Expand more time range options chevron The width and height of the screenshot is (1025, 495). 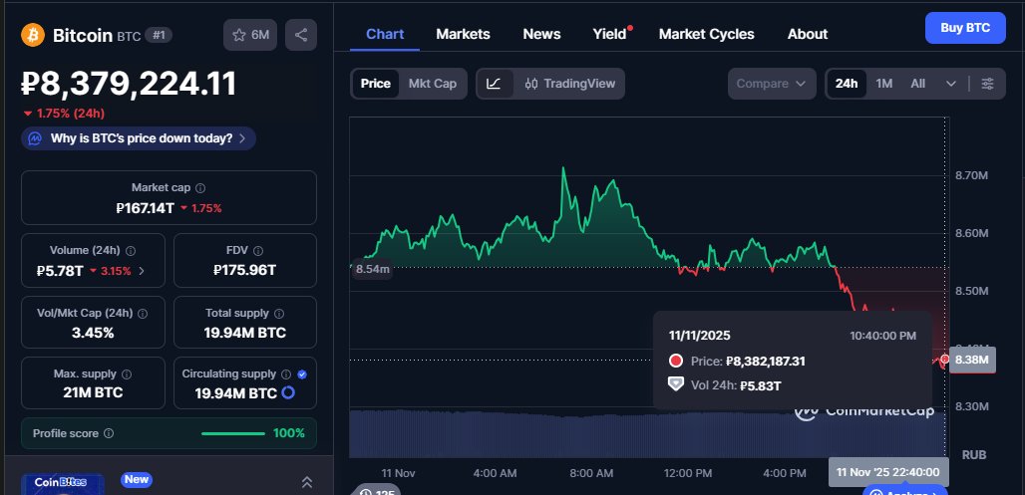(951, 84)
